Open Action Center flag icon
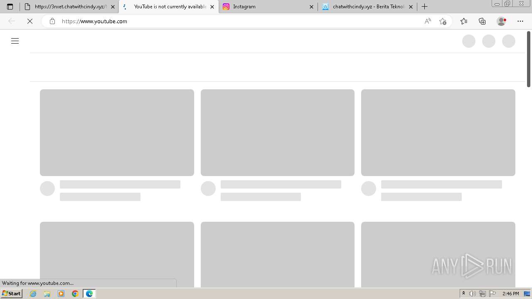532x299 pixels. (493, 294)
